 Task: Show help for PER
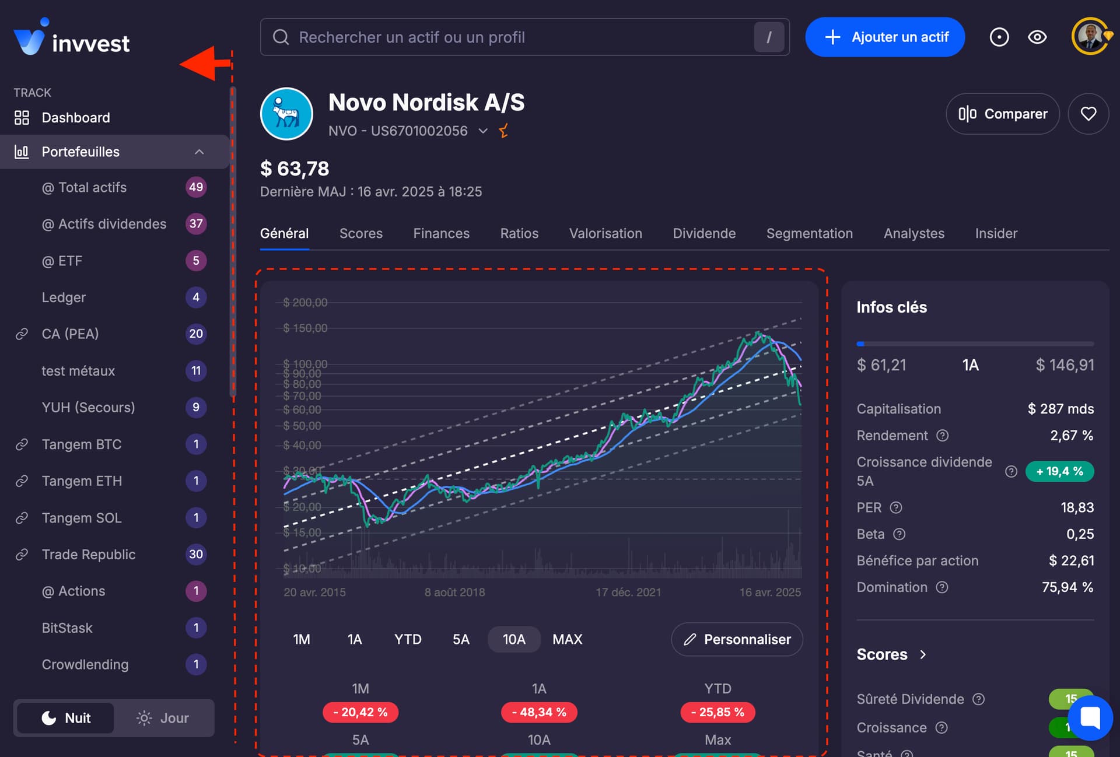tap(896, 507)
